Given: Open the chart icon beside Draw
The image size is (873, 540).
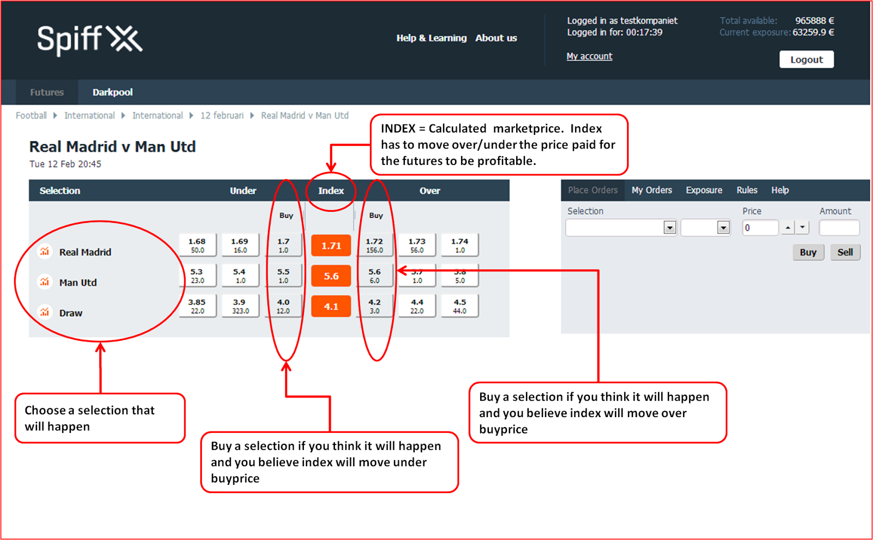Looking at the screenshot, I should point(45,312).
